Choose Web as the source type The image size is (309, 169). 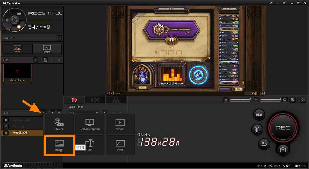coord(120,145)
